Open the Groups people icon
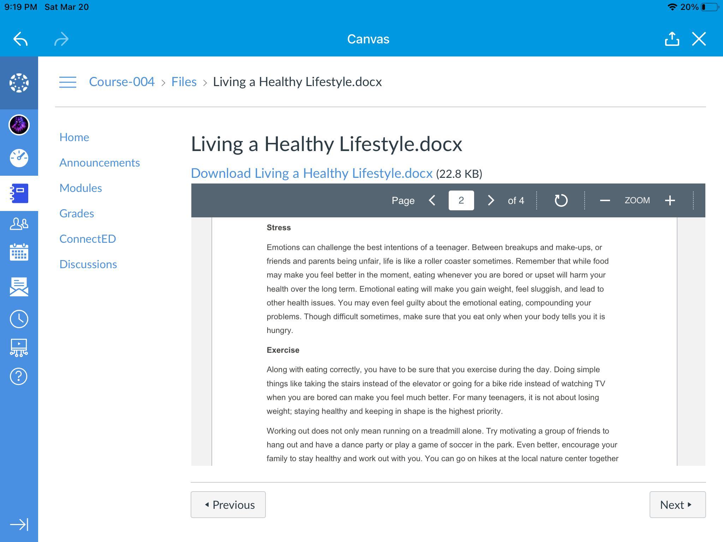Screen dimensions: 723x542 [x=19, y=224]
